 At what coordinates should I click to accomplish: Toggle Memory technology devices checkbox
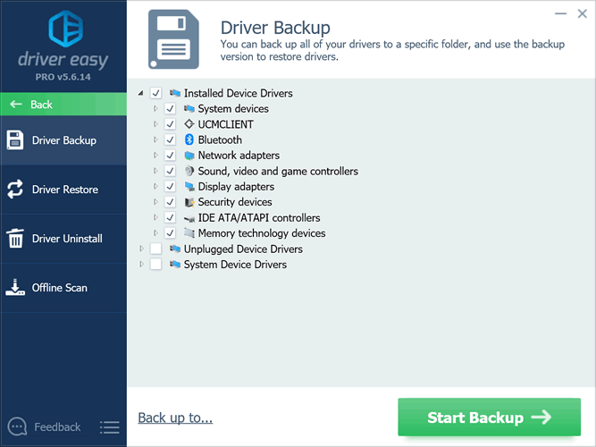pos(170,232)
